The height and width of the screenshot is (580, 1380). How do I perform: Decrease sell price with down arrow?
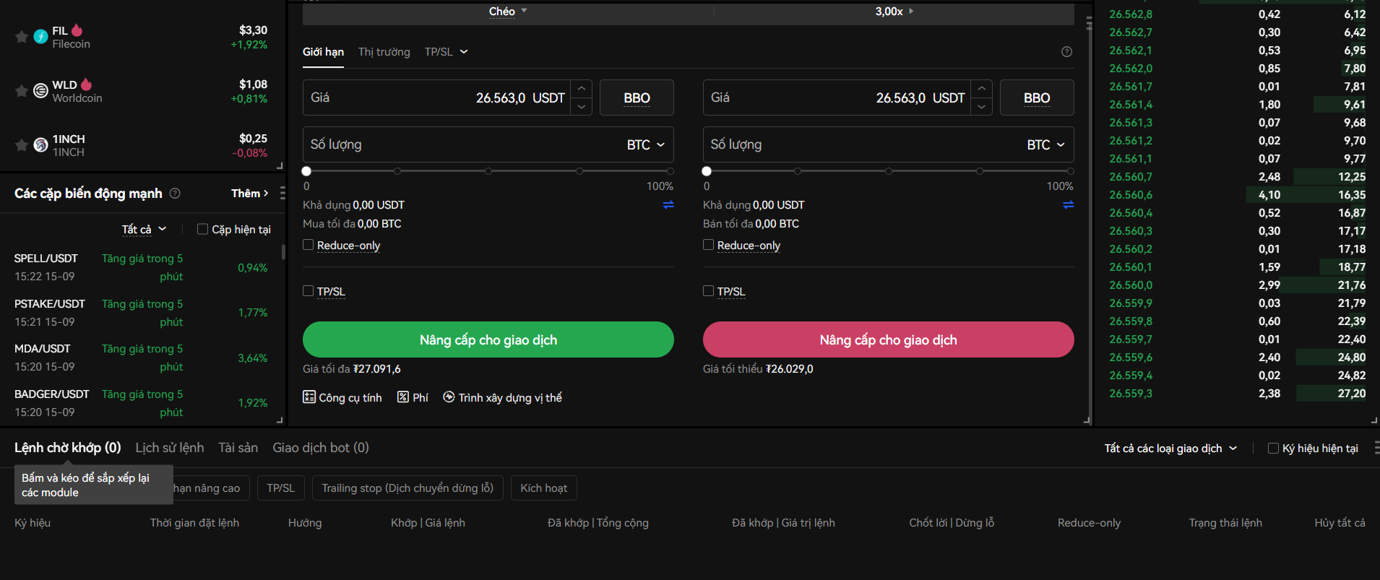(x=981, y=107)
